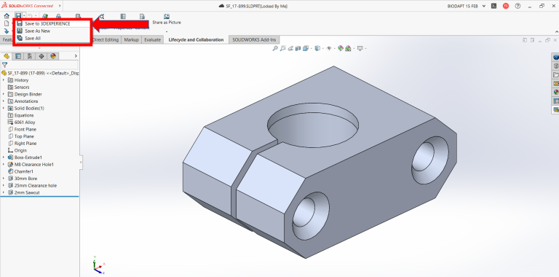Switch to the Evaluate tab
Screen dimensions: 559x277
(x=152, y=39)
